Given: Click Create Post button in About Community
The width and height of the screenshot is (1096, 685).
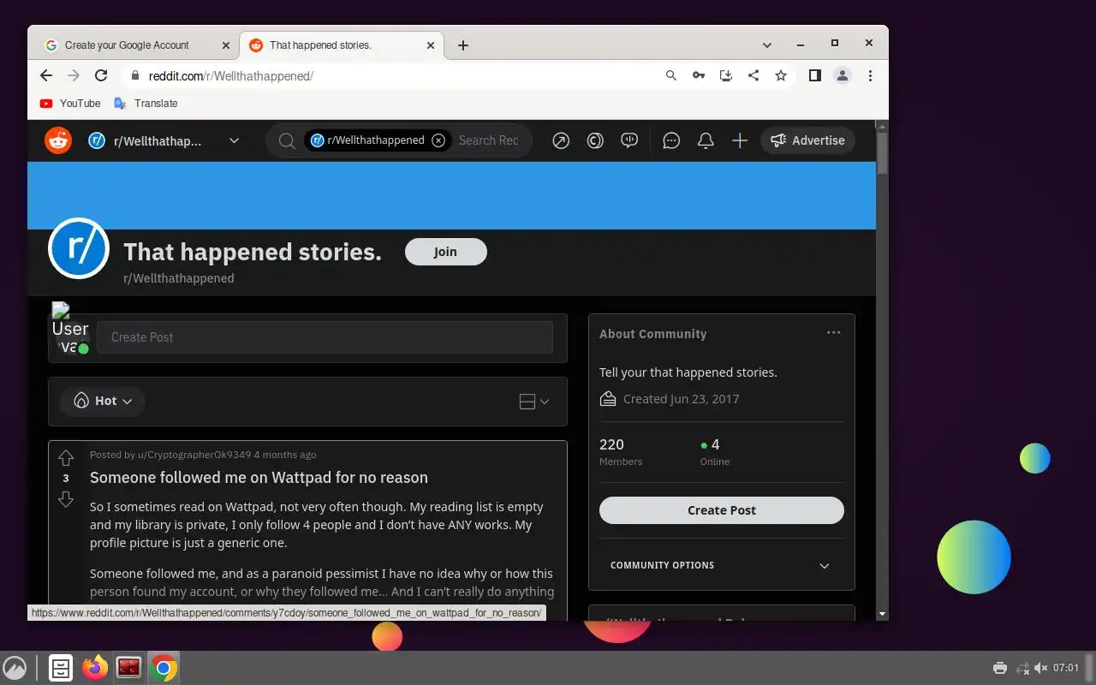Looking at the screenshot, I should point(721,509).
